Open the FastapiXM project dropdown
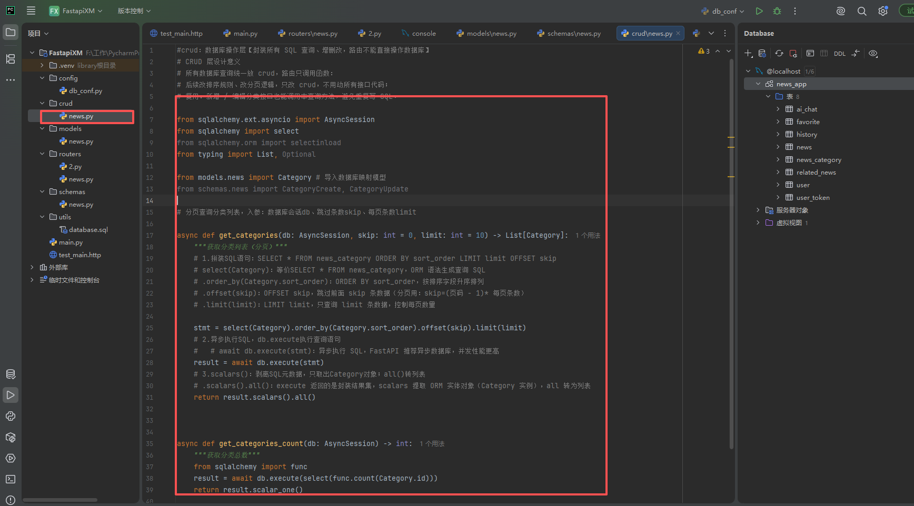914x506 pixels. 76,11
